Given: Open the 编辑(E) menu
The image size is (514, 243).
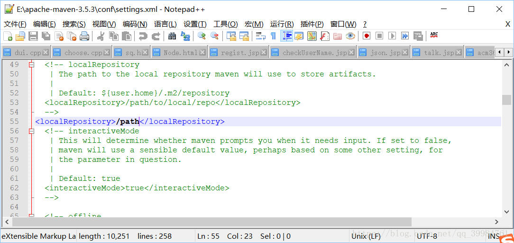Looking at the screenshot, I should click(x=45, y=24).
